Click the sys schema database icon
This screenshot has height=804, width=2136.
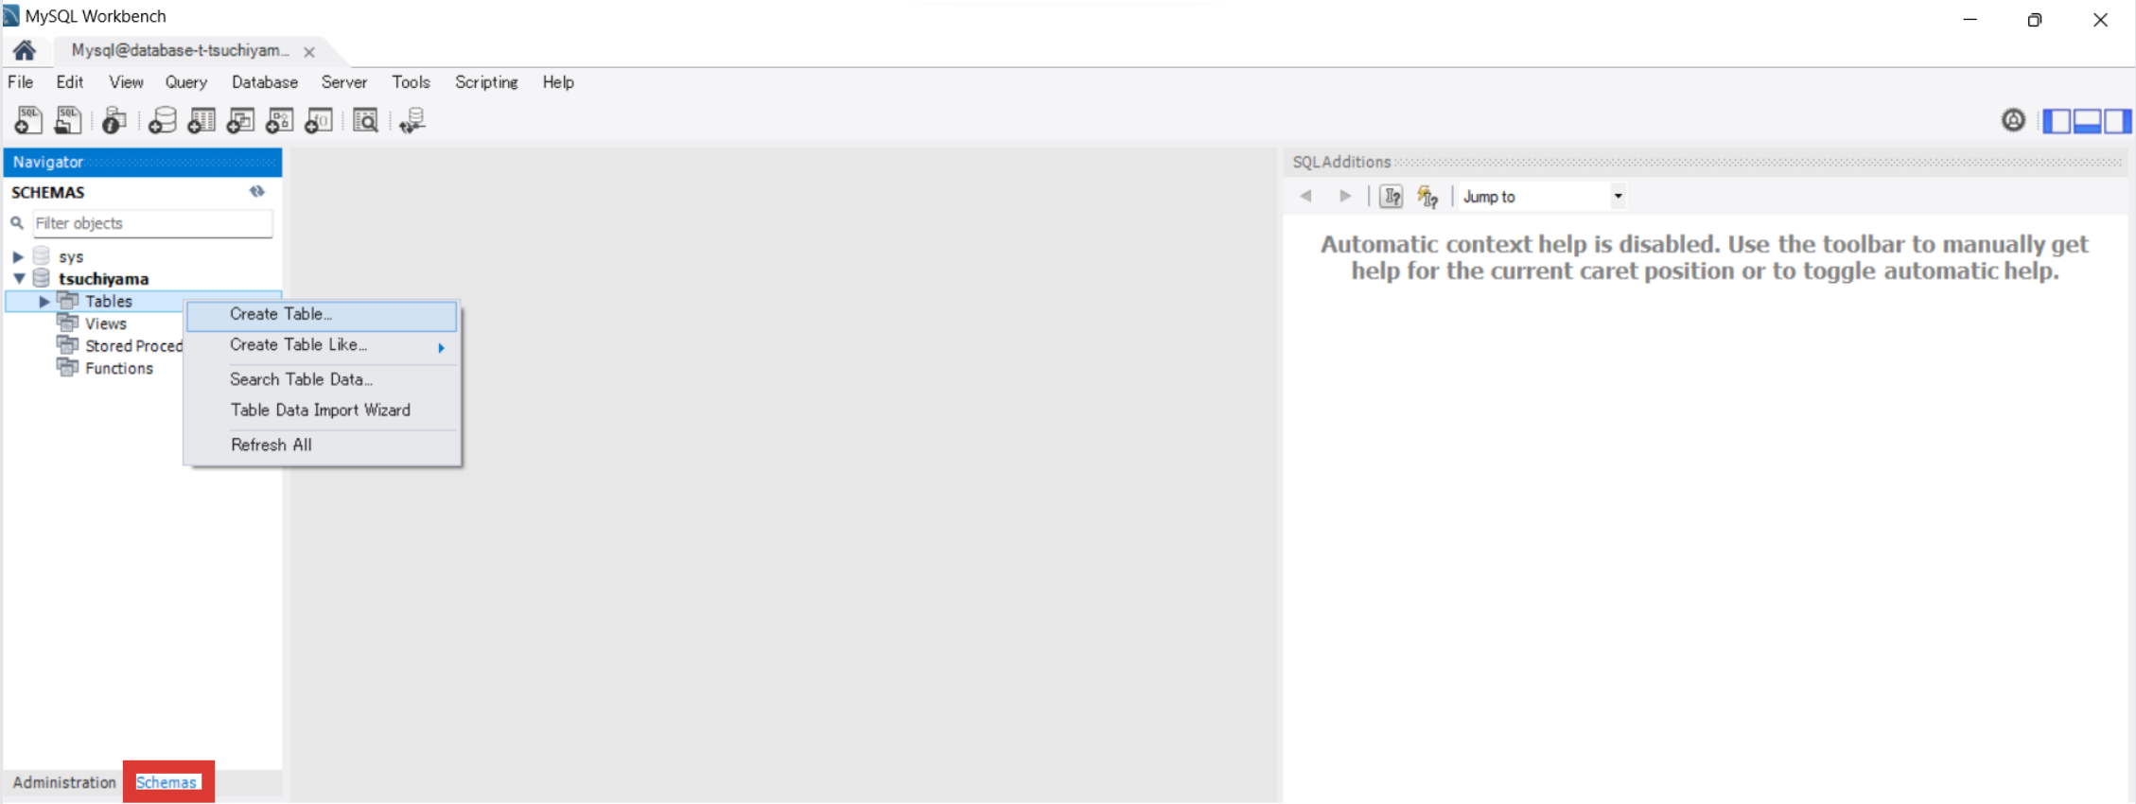[42, 256]
